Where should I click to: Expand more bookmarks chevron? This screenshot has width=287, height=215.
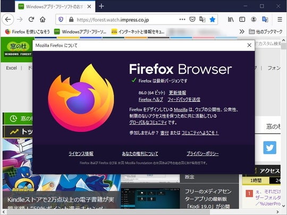tap(242, 32)
